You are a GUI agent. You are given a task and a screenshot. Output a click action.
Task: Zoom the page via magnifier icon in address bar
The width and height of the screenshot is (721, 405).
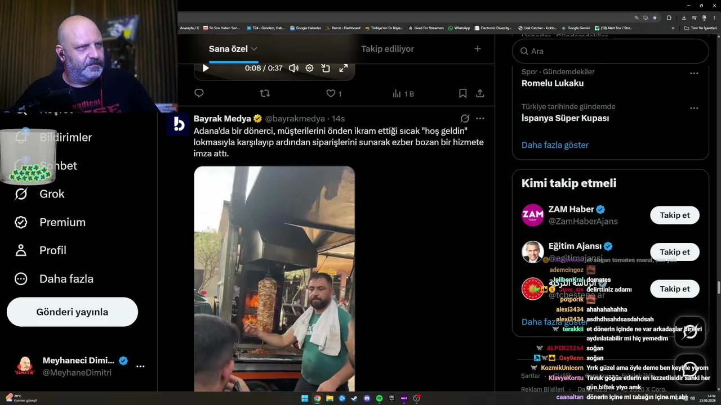(x=637, y=17)
